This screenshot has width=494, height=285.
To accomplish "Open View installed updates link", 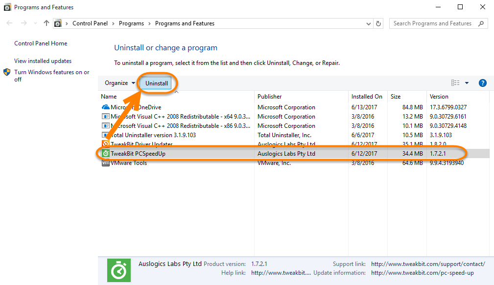I will [43, 61].
